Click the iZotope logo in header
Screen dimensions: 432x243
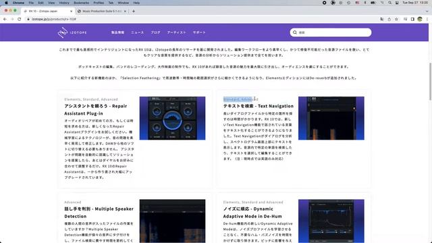click(x=72, y=32)
